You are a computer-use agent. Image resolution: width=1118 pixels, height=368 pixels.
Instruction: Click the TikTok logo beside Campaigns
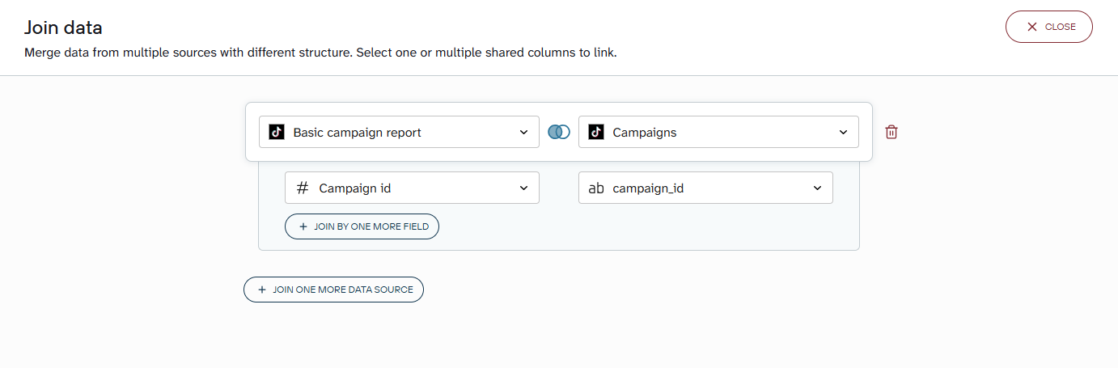click(x=596, y=132)
